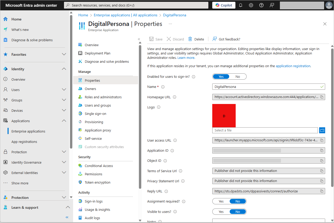Set Visible to users to Yes
The width and height of the screenshot is (334, 223).
221,212
